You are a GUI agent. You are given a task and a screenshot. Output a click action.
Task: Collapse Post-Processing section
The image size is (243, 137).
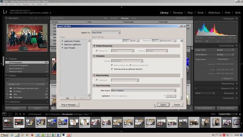coord(94,86)
